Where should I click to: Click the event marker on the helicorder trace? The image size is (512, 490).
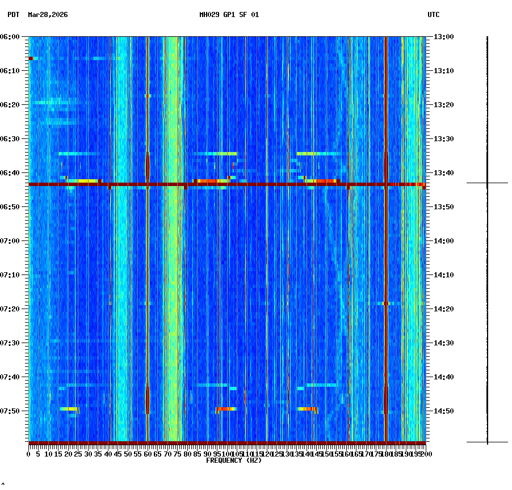487,183
